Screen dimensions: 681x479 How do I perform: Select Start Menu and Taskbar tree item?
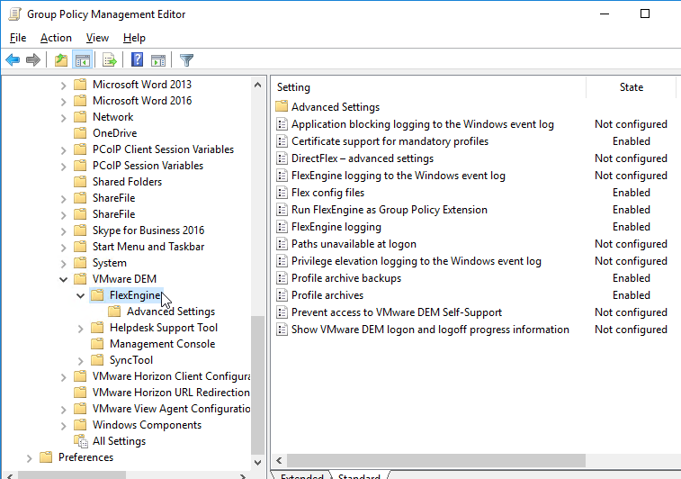pos(148,247)
